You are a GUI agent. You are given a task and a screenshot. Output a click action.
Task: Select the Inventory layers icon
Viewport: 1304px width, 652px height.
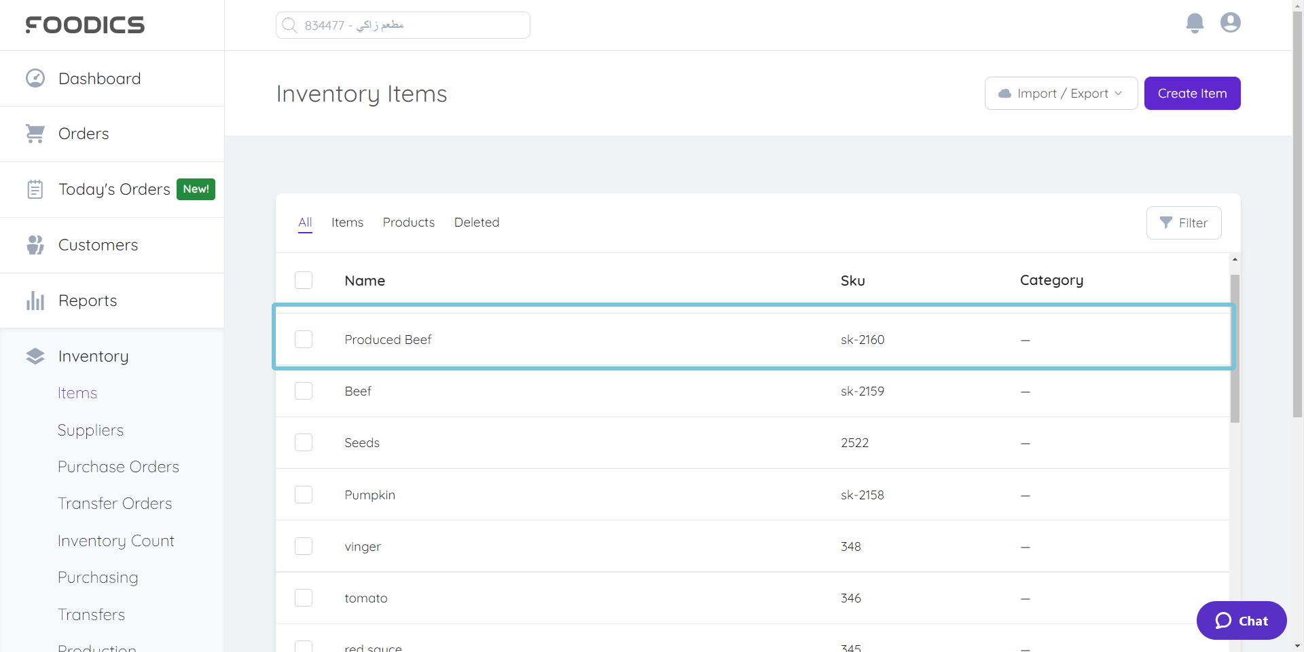click(35, 356)
